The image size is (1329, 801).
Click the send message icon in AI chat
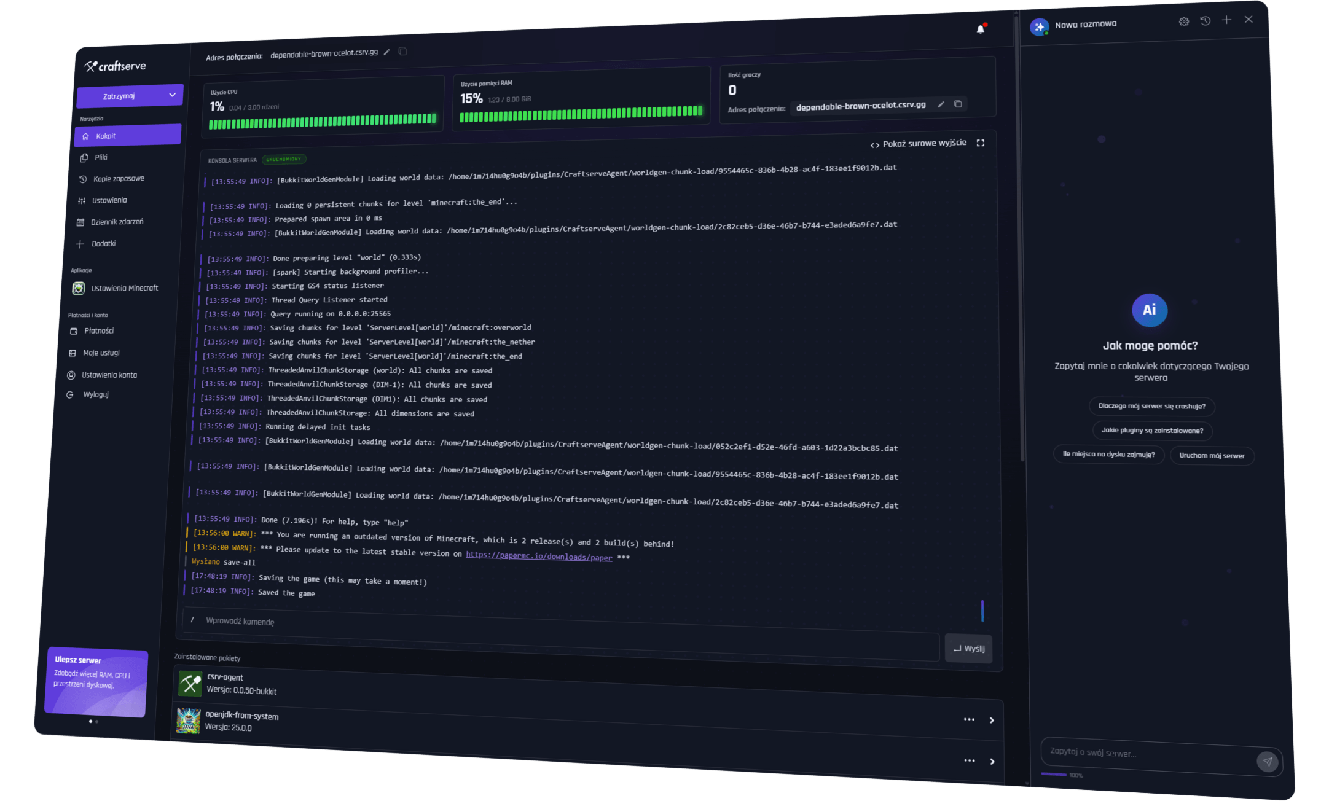[x=1267, y=762]
